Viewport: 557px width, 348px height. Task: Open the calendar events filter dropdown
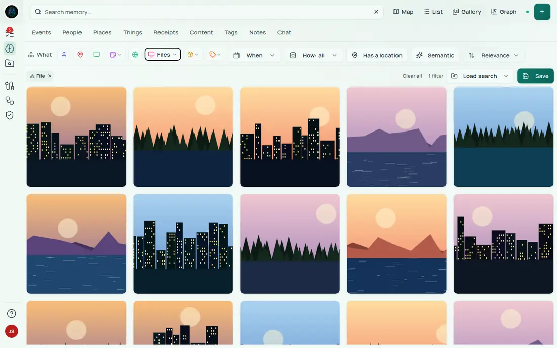pyautogui.click(x=116, y=54)
